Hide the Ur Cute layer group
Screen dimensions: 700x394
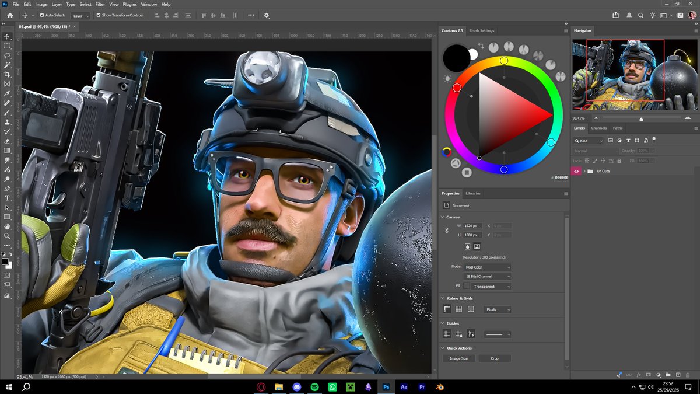coord(577,171)
